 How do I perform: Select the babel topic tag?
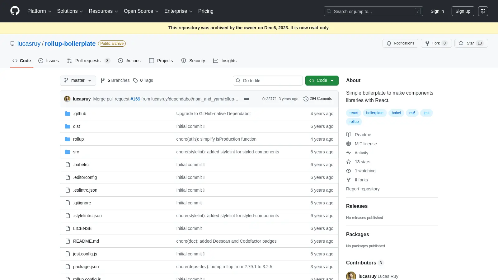(396, 113)
